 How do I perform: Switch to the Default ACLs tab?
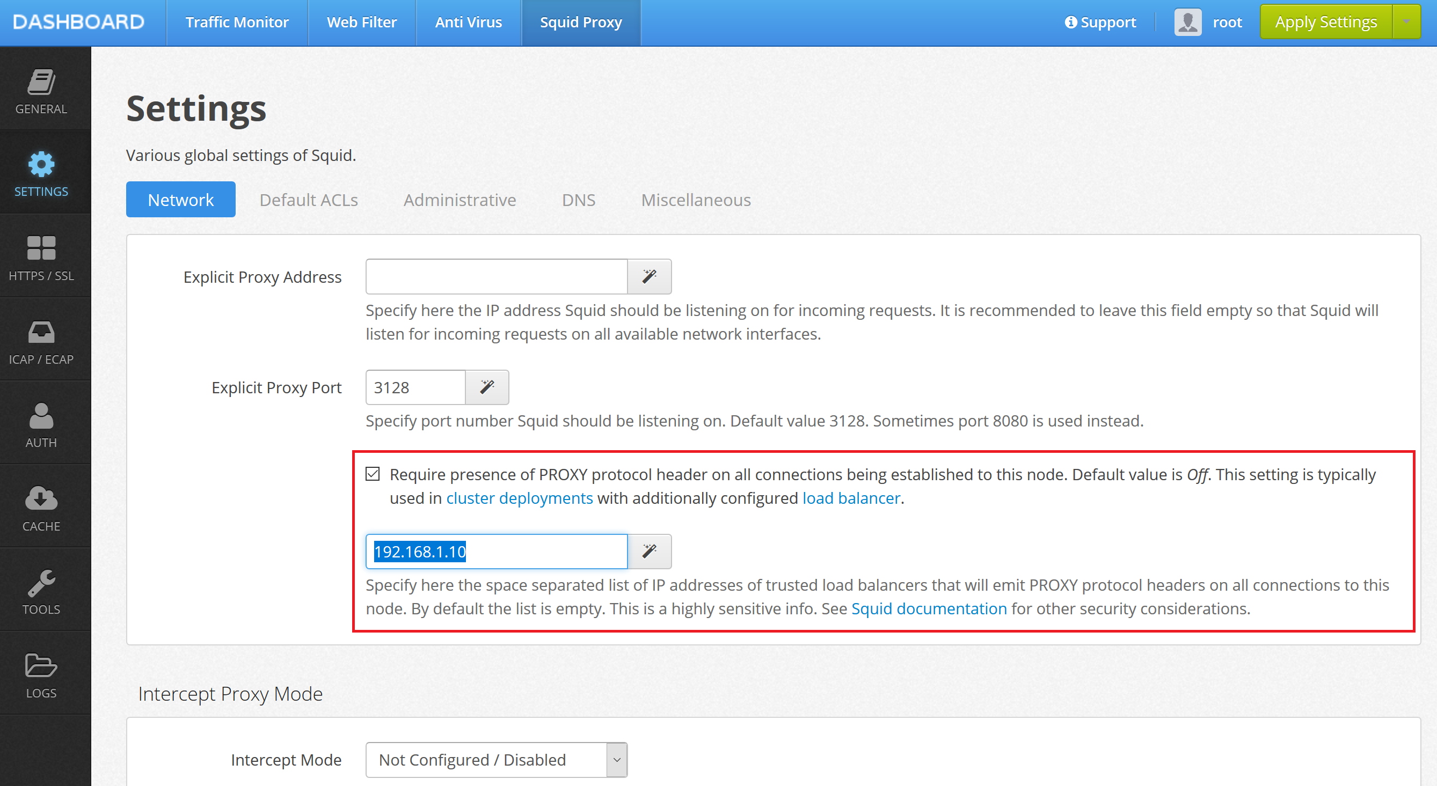click(x=309, y=200)
